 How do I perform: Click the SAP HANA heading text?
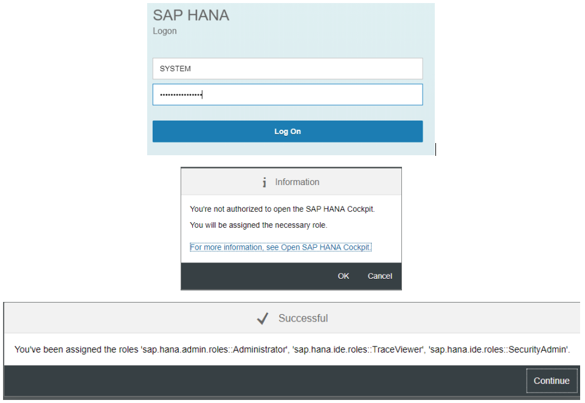coord(191,15)
